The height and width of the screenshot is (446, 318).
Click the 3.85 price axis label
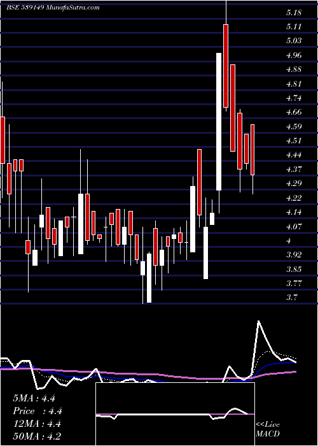coord(294,269)
